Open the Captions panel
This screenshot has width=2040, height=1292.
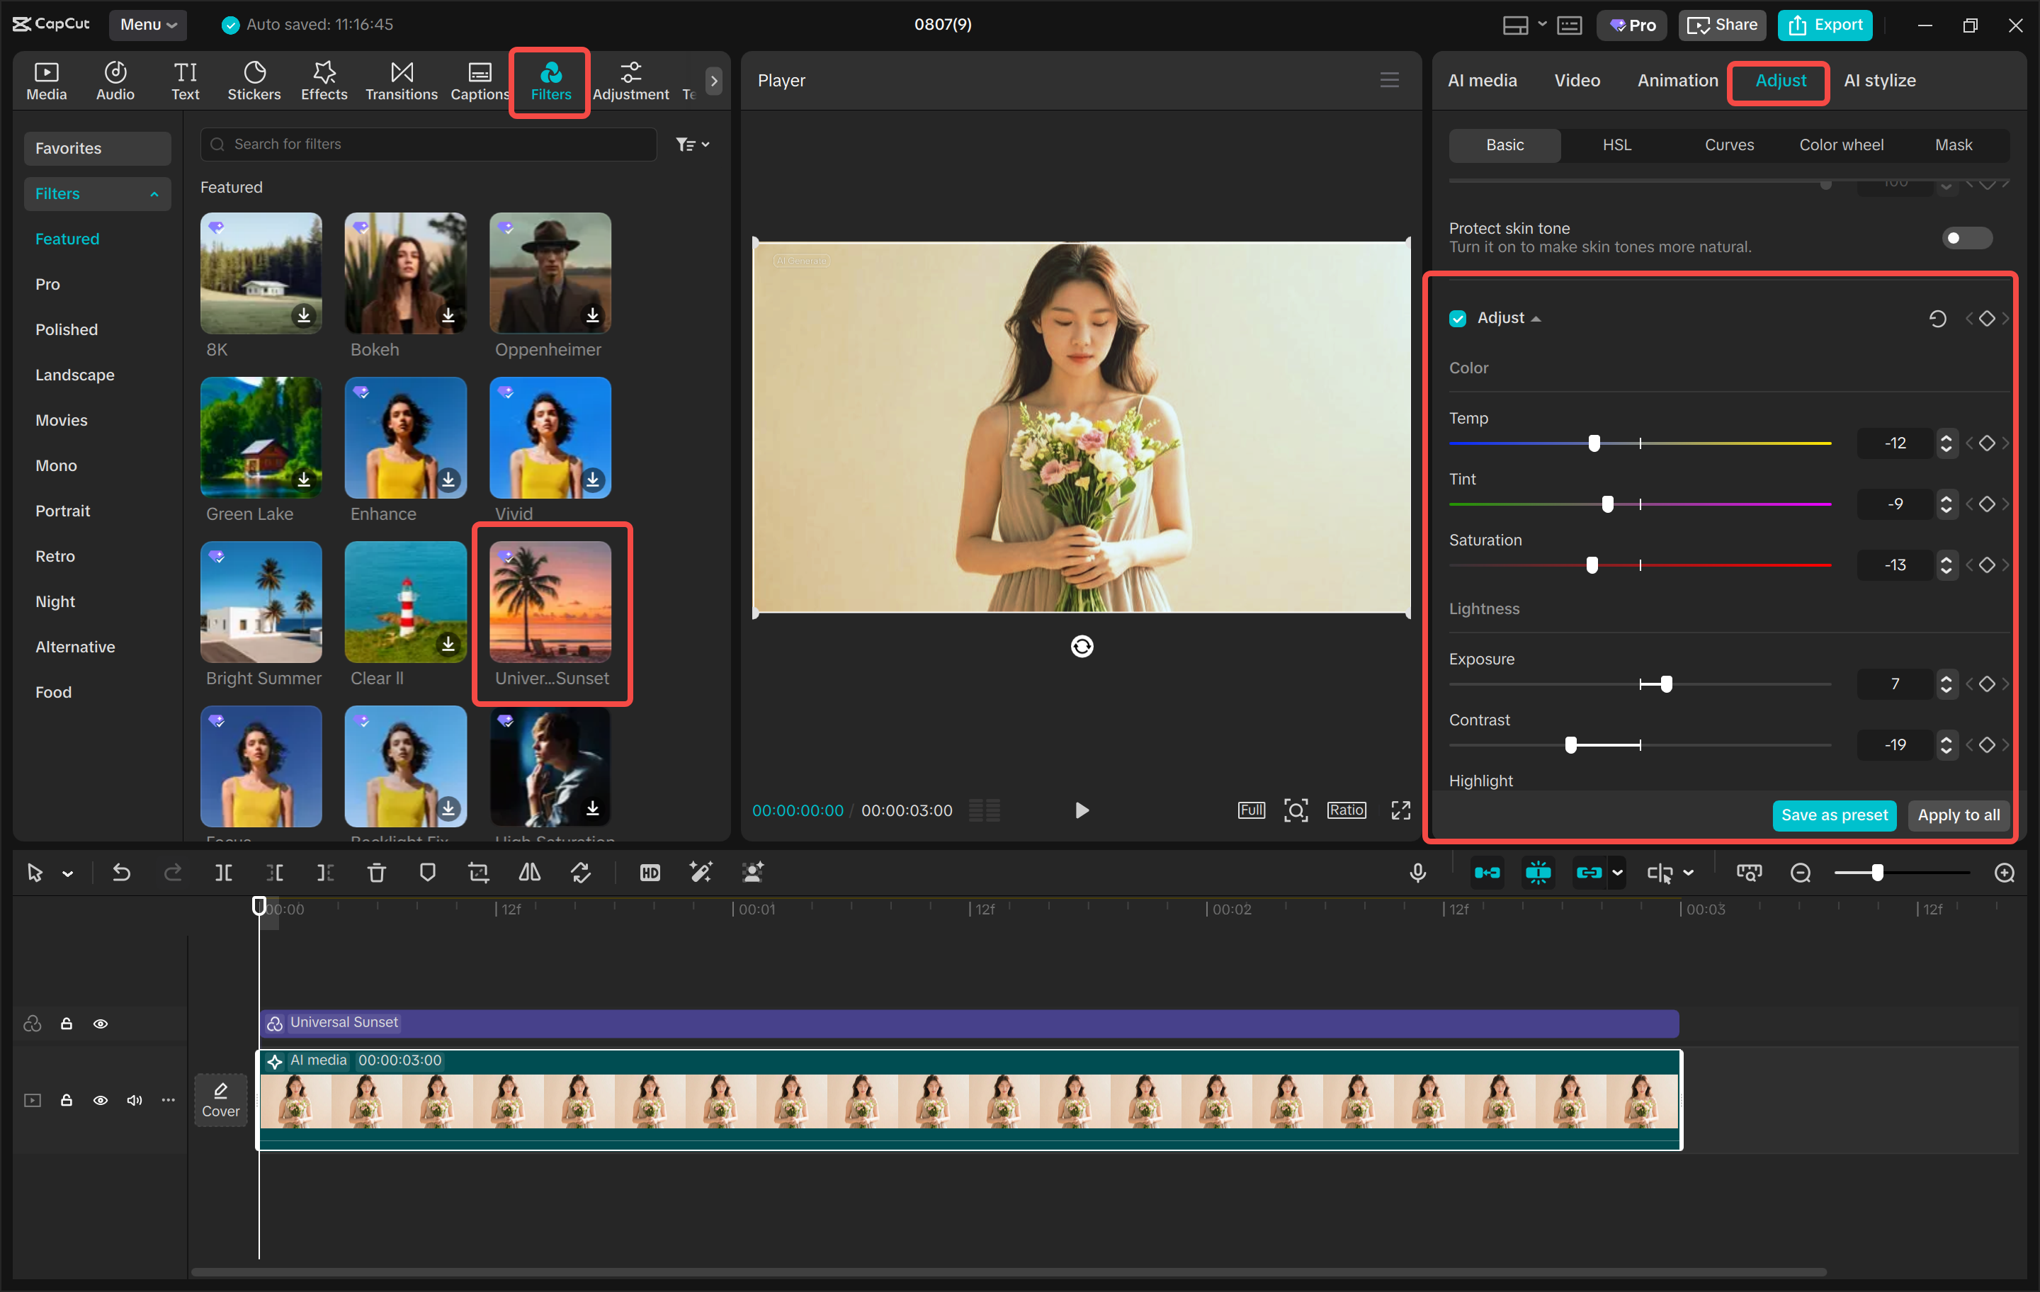click(480, 81)
